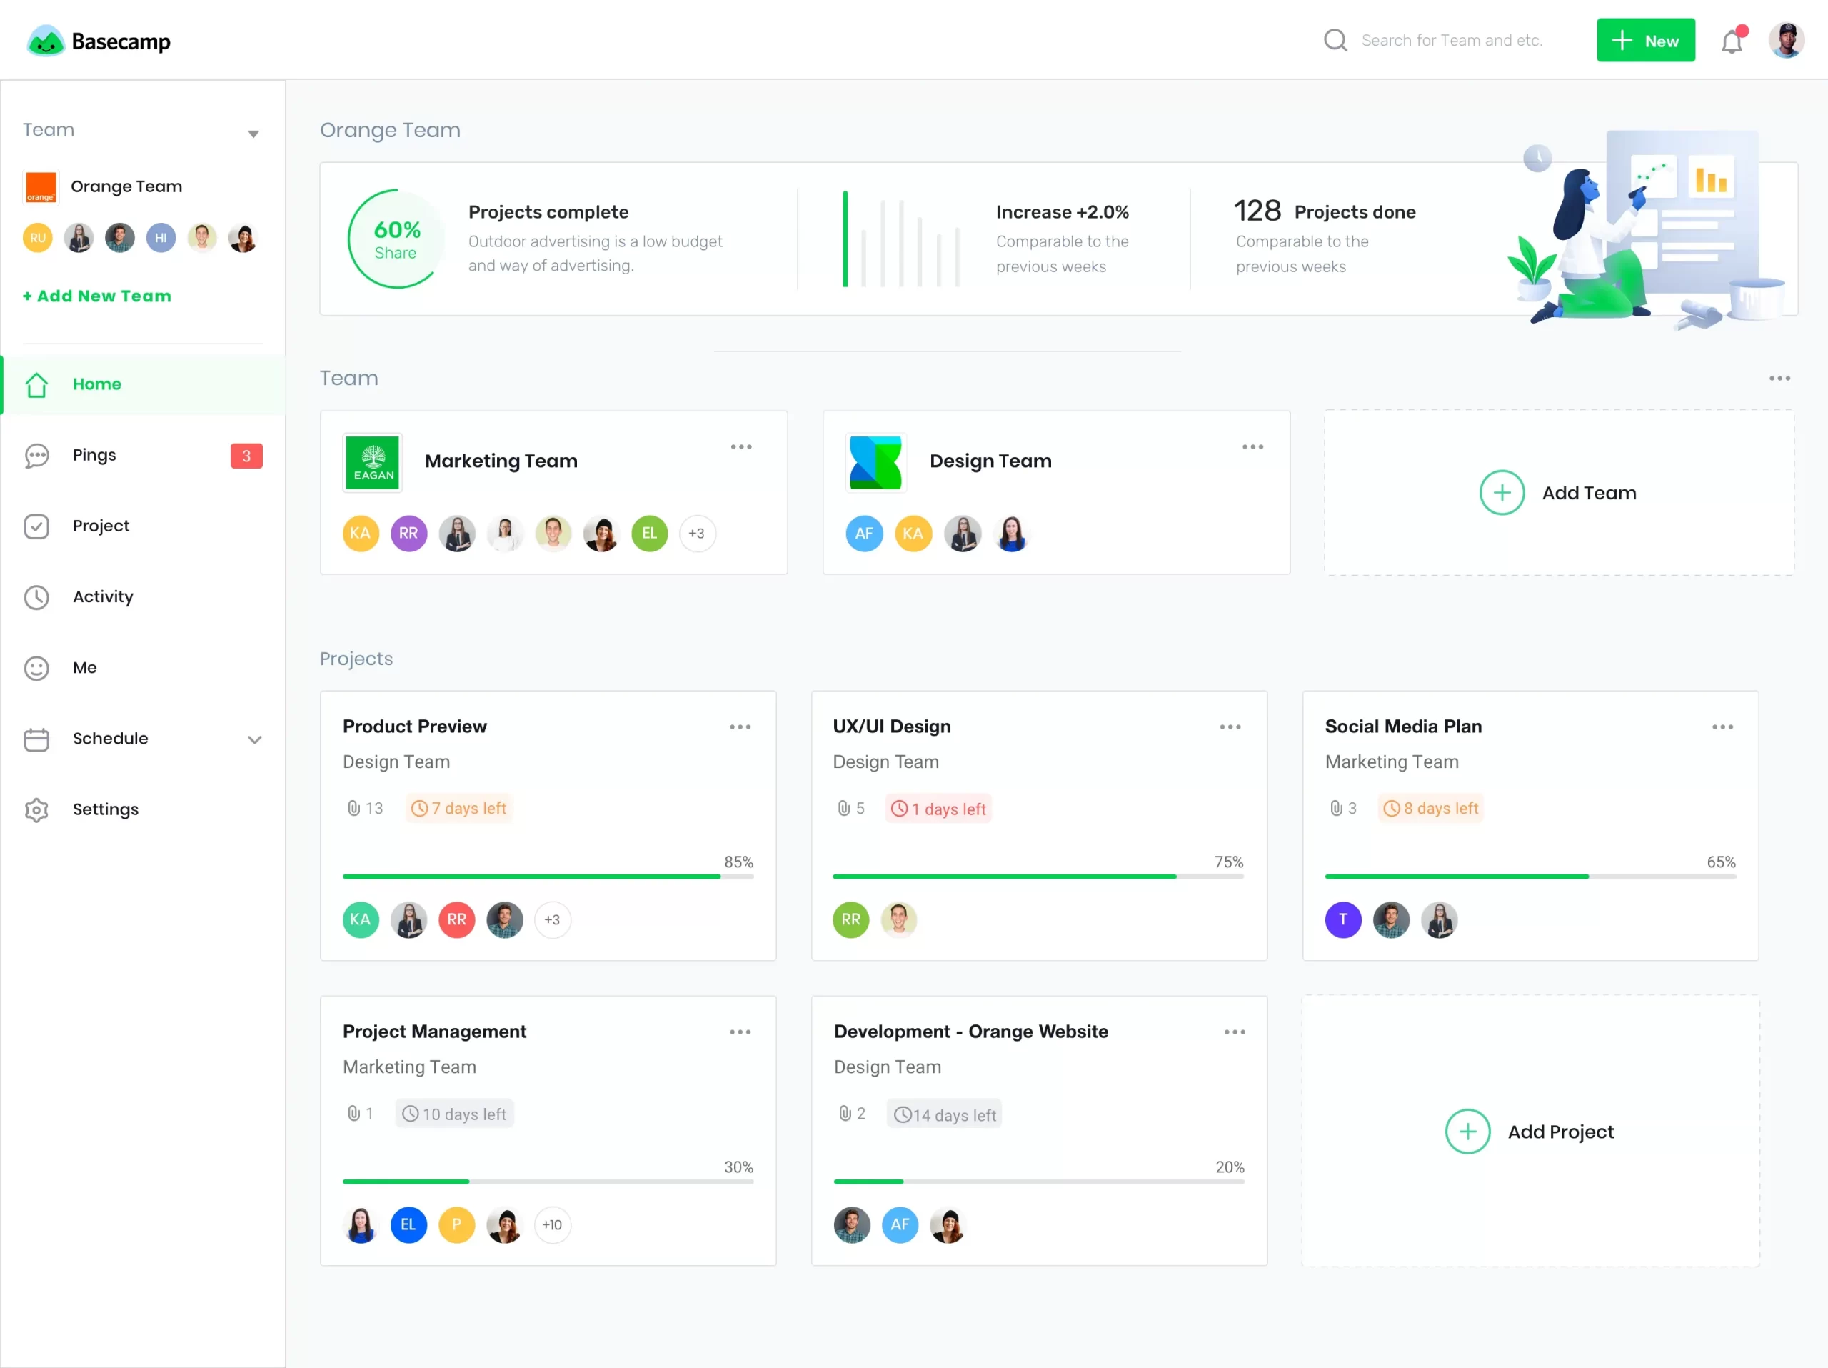The width and height of the screenshot is (1828, 1368).
Task: Click the Me smiley icon
Action: click(x=36, y=668)
